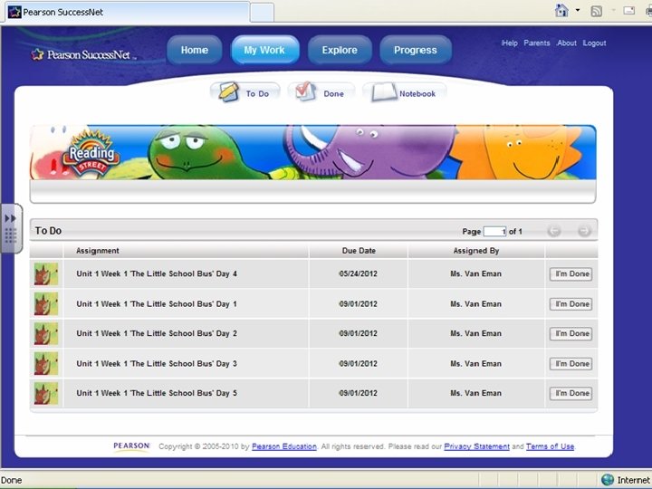This screenshot has width=652, height=489.
Task: Open the Parents link
Action: 537,43
